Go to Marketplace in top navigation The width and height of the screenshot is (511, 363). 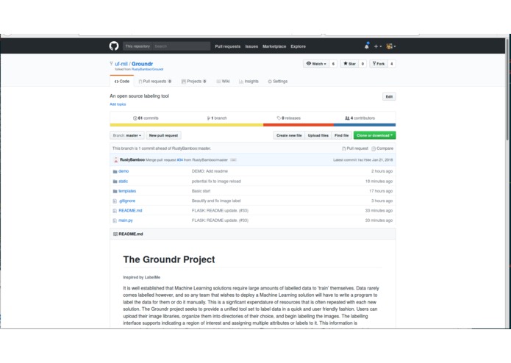coord(274,46)
